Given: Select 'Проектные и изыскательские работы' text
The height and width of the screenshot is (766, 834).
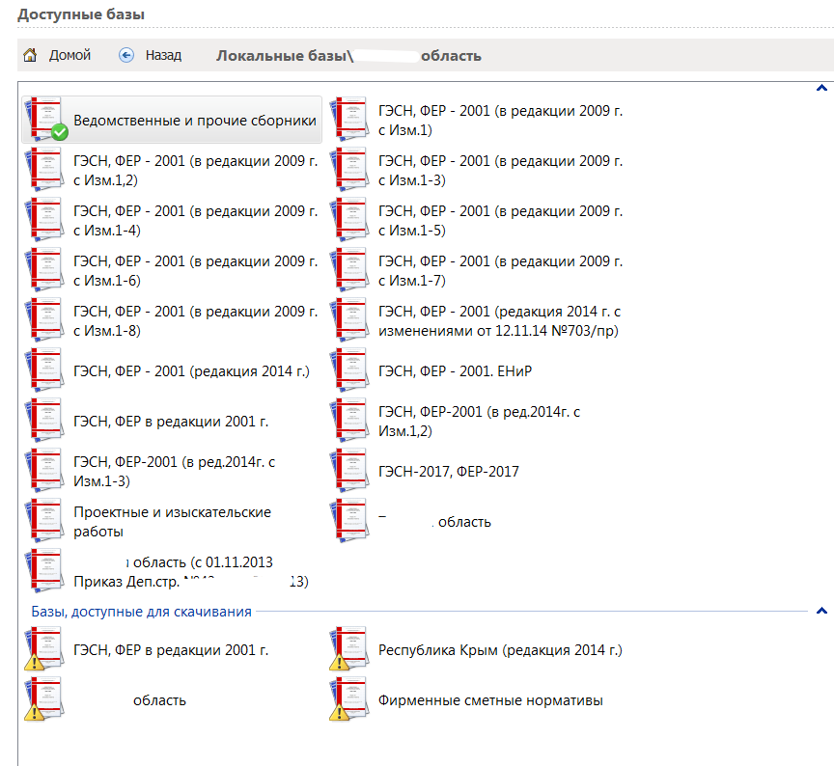Looking at the screenshot, I should click(173, 522).
